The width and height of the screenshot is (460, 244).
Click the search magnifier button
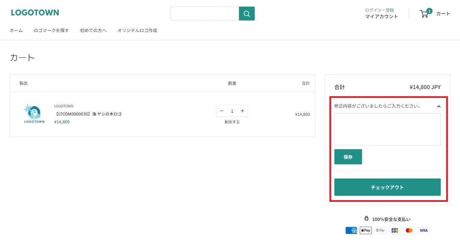pos(247,13)
